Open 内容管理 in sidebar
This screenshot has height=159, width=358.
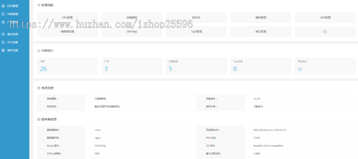(13, 14)
